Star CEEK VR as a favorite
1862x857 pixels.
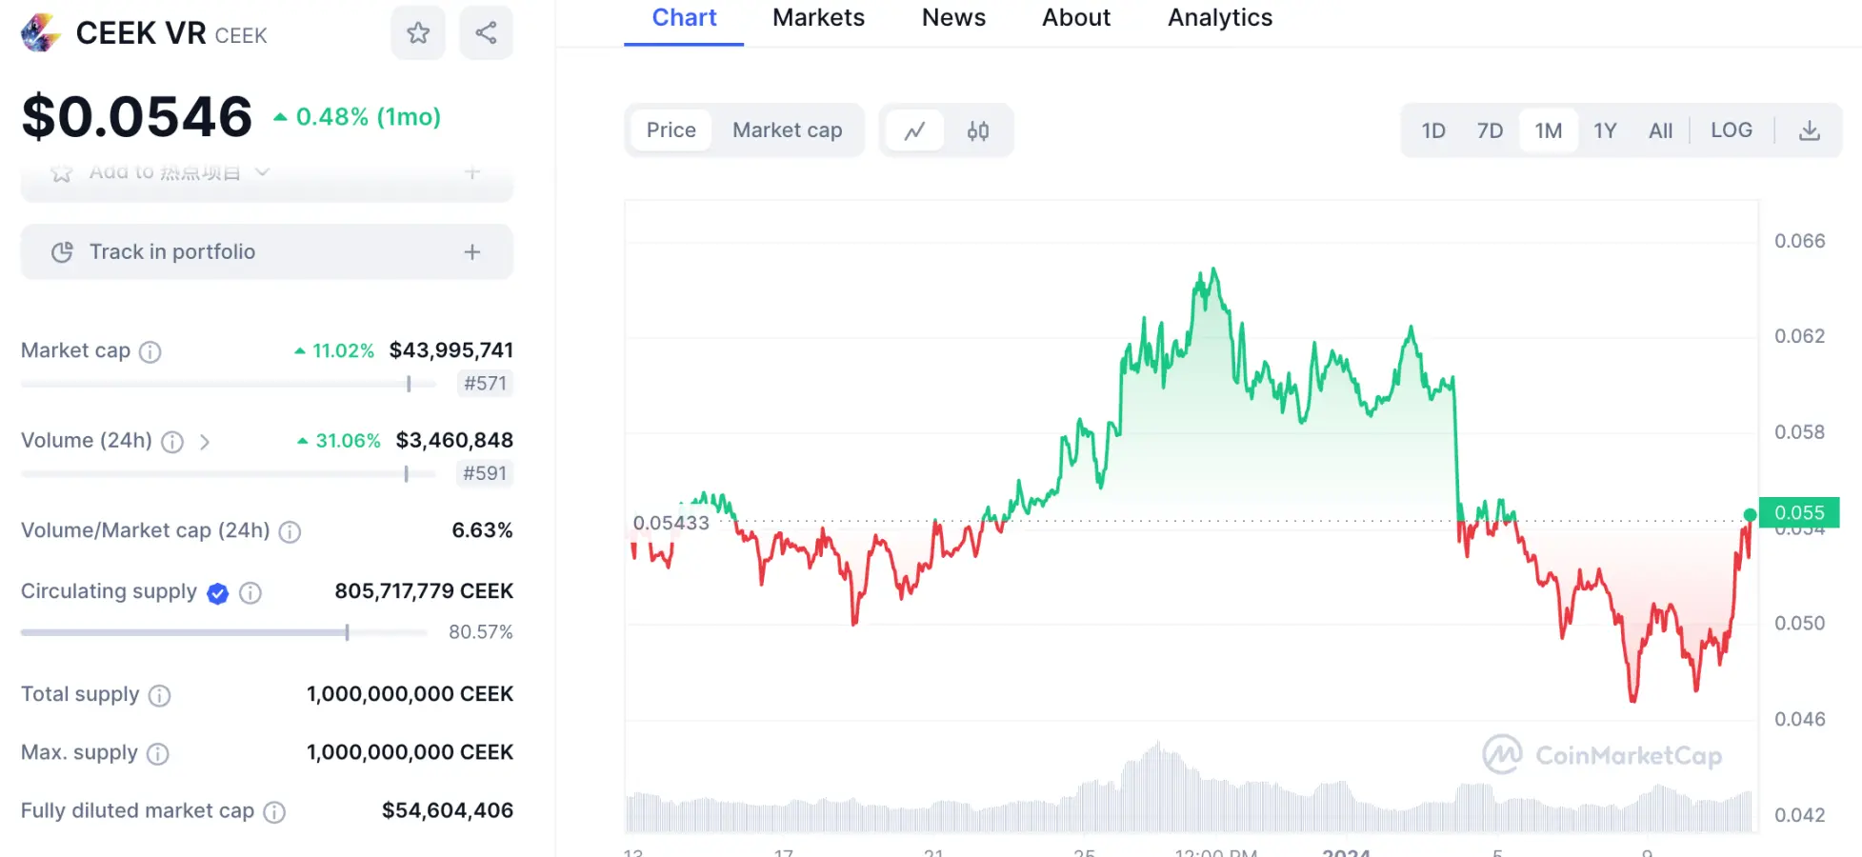418,33
